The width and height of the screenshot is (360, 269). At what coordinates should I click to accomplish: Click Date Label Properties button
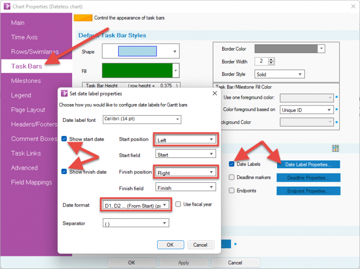308,164
